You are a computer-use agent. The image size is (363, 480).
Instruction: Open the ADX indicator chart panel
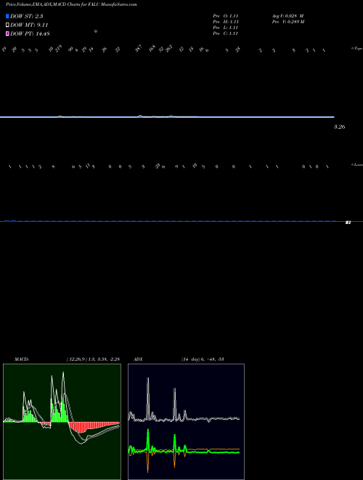pos(186,422)
